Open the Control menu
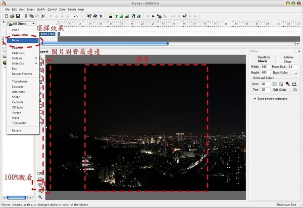303x208 pixels. point(52,9)
